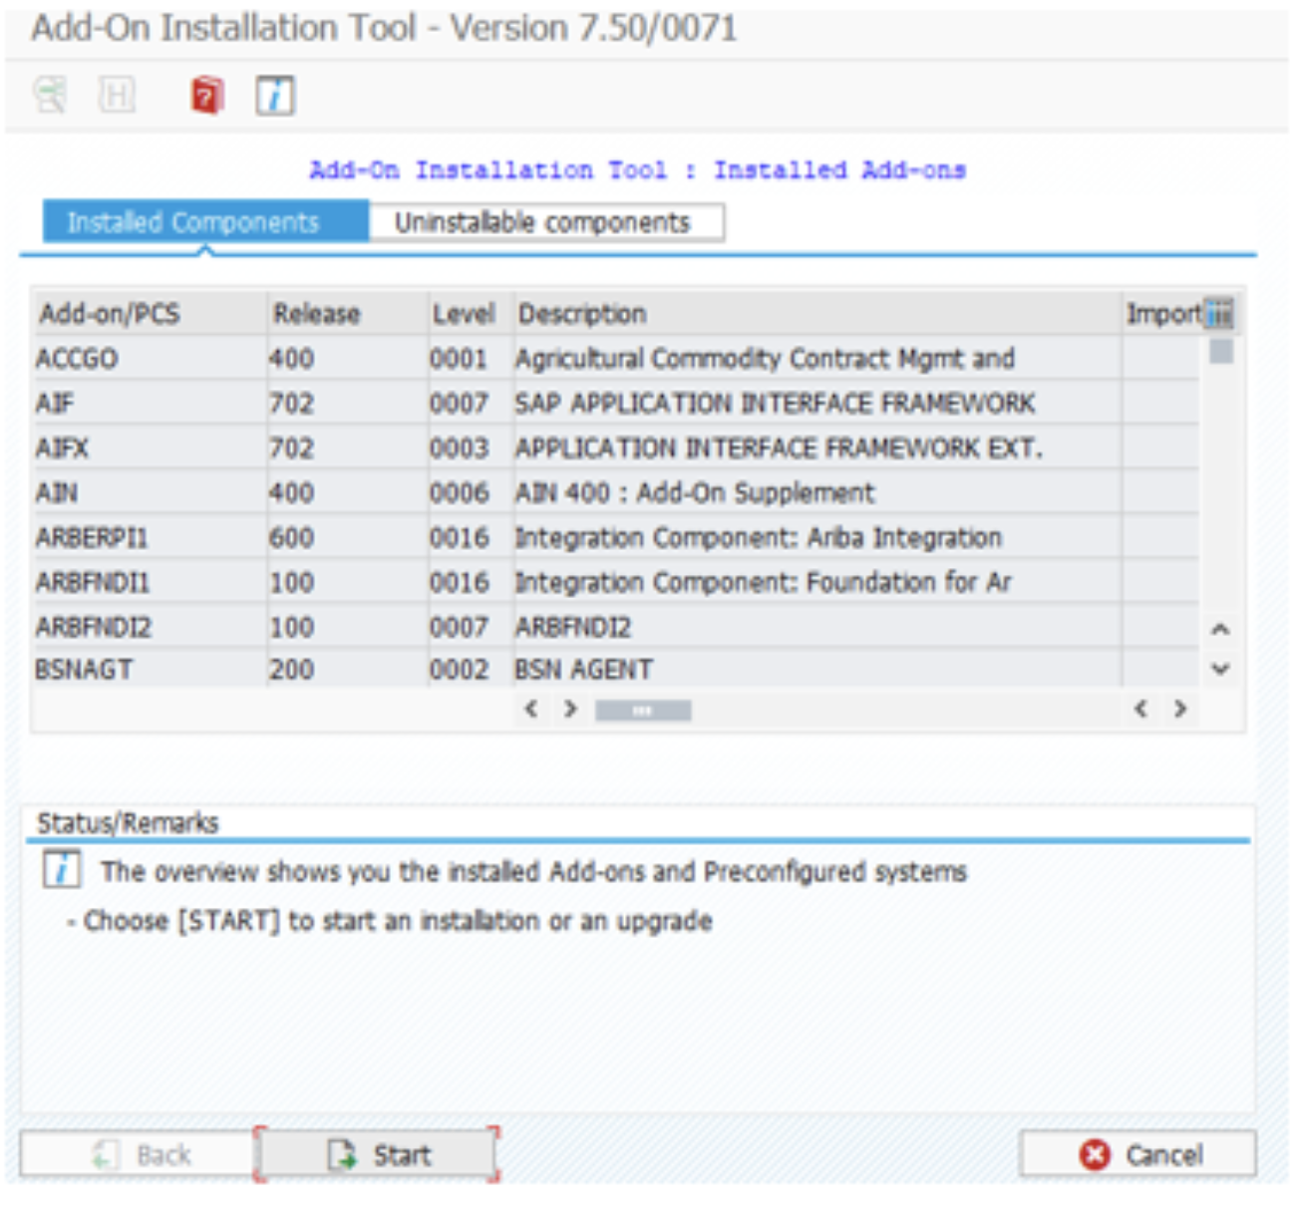Viewport: 1294px width, 1206px height.
Task: Click far-right horizontal scroll right arrow
Action: 1180,709
